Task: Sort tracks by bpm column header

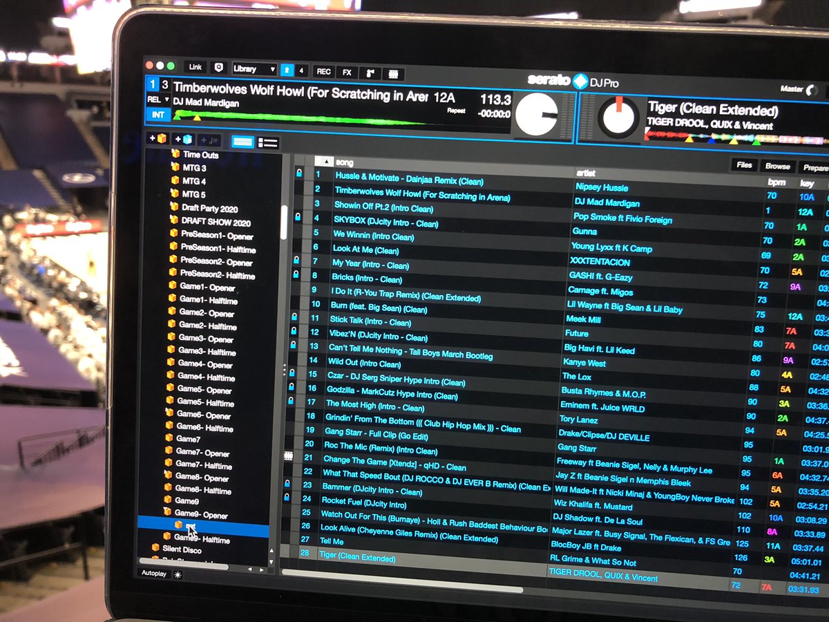Action: coord(776,182)
